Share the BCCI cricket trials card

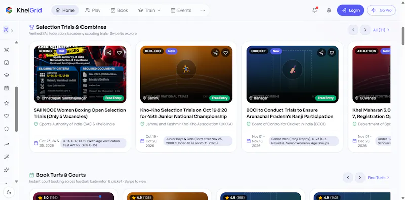click(321, 53)
